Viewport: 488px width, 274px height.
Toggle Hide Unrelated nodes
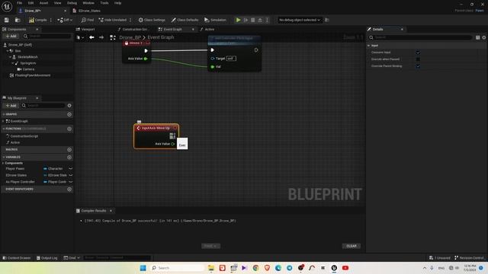(113, 20)
